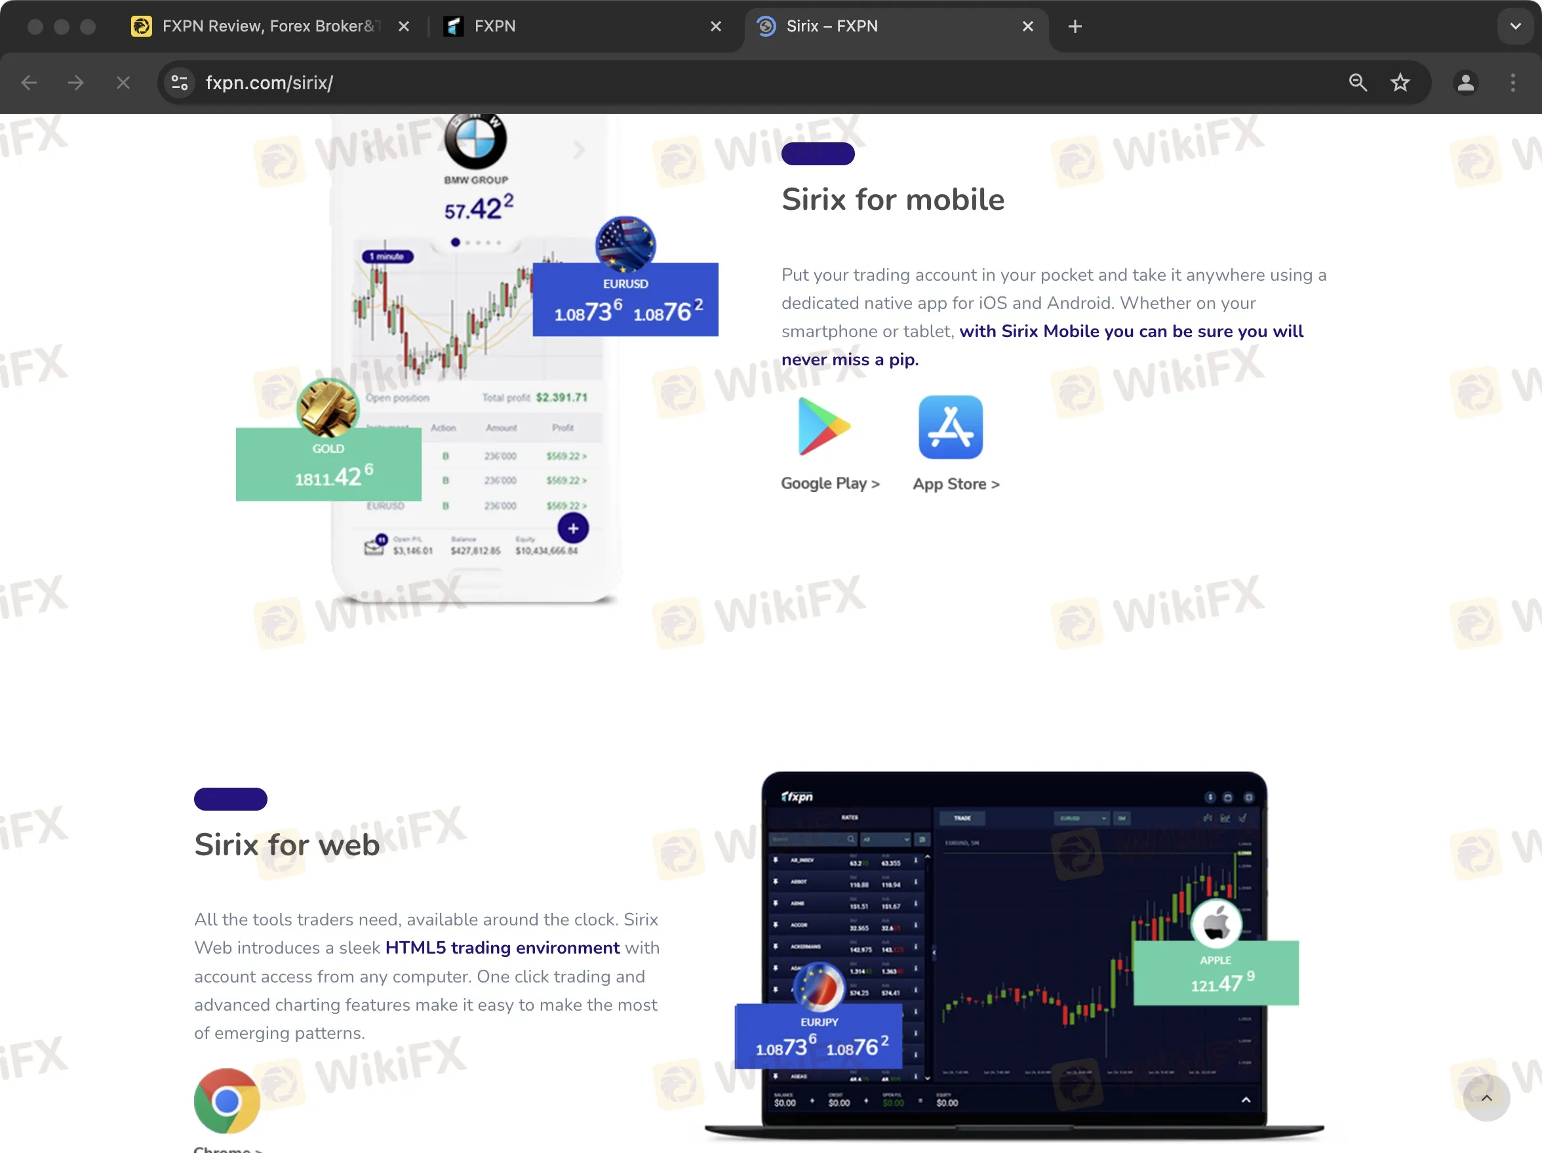The width and height of the screenshot is (1542, 1153).
Task: Click the browser bookmarks star icon
Action: point(1399,83)
